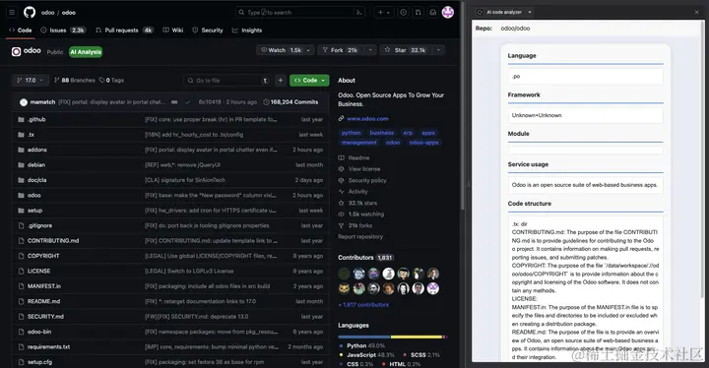709x368 pixels.
Task: Open the Security policy link
Action: 362,180
